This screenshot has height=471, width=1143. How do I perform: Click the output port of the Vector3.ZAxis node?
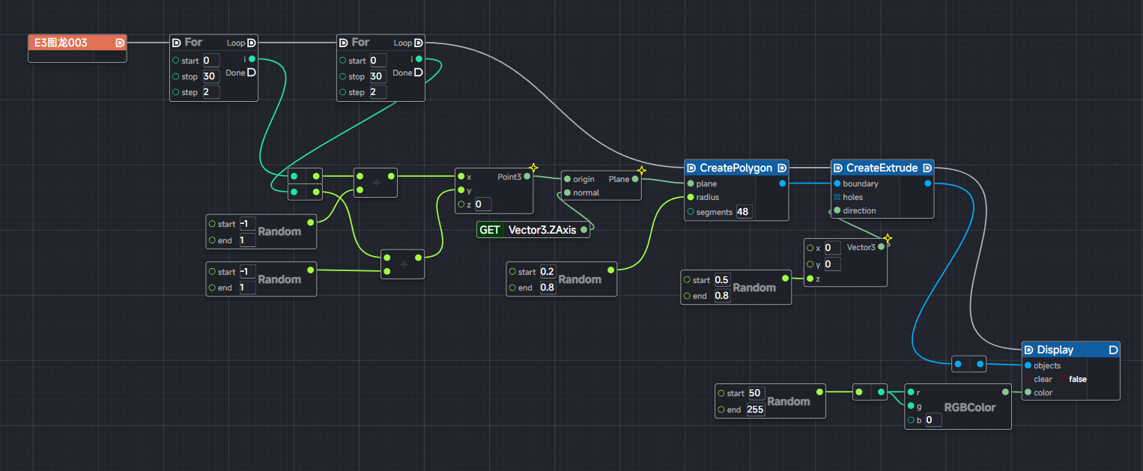(x=583, y=231)
